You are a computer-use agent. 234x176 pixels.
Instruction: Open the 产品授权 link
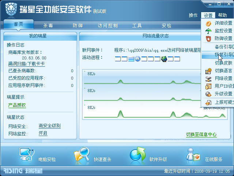click(x=17, y=105)
